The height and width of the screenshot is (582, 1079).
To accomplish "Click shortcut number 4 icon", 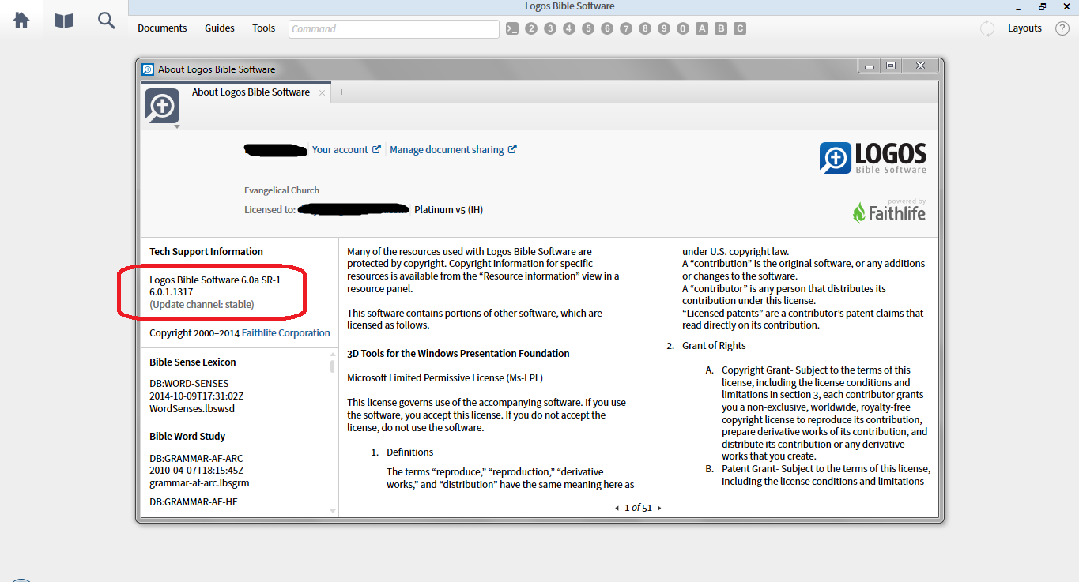I will point(569,28).
